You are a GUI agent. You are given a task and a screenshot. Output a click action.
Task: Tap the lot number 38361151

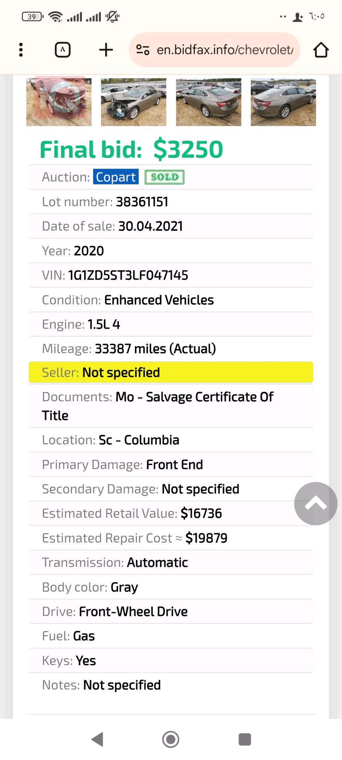click(142, 202)
